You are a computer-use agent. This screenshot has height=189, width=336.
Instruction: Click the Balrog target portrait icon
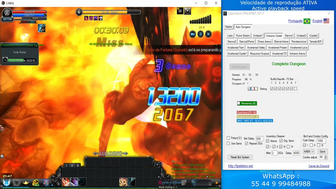[x=79, y=12]
